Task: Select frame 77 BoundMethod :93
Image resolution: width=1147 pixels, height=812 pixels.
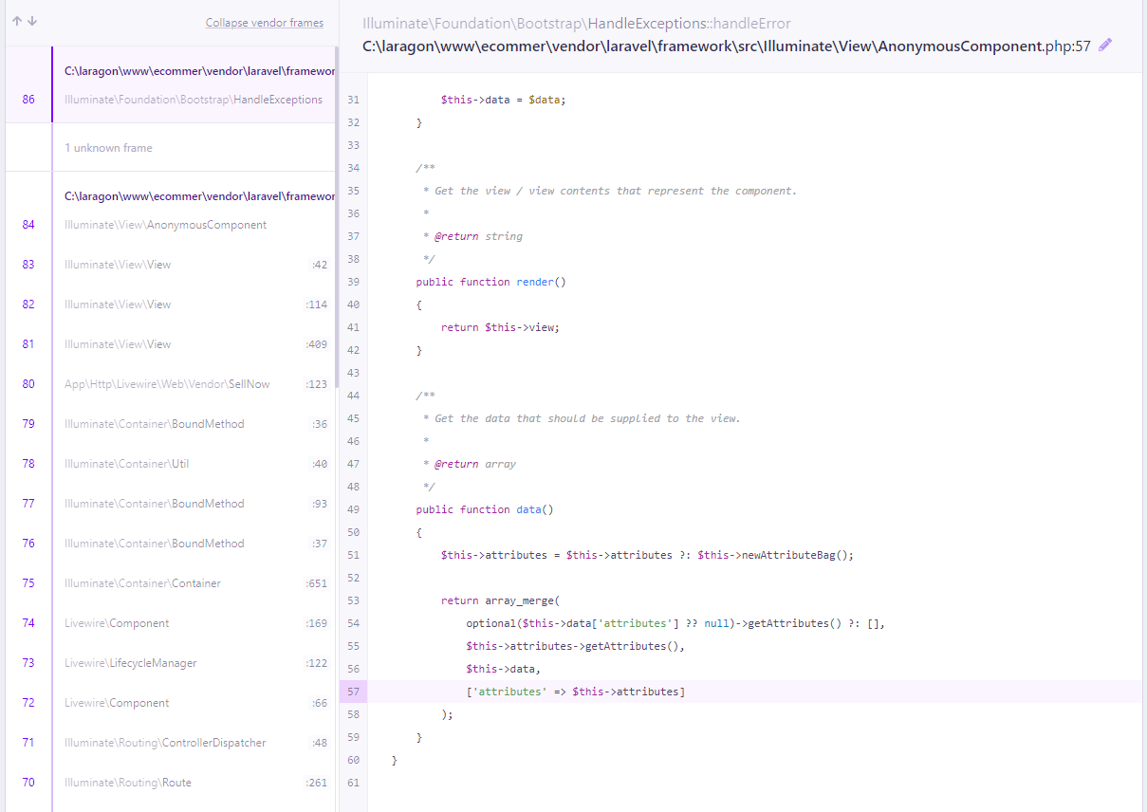Action: coord(171,504)
